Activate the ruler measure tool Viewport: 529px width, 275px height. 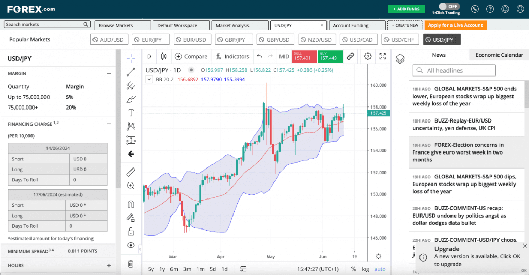(x=131, y=172)
